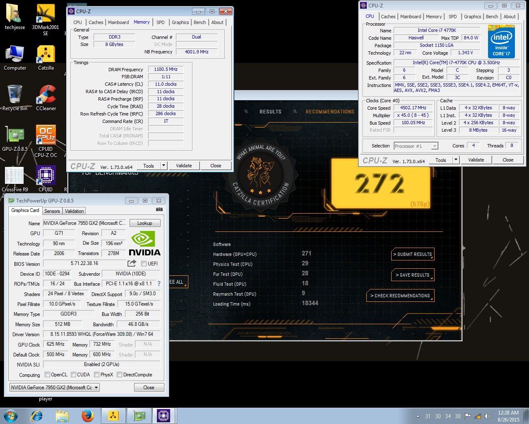Click the Windows Start button
Image resolution: width=529 pixels, height=424 pixels.
click(10, 416)
